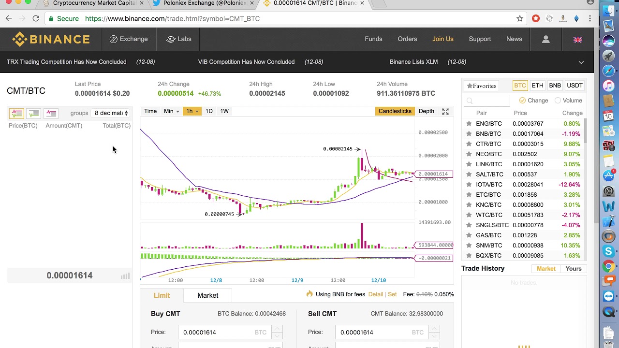Switch to the Market order tab
This screenshot has height=348, width=619.
coord(208,295)
